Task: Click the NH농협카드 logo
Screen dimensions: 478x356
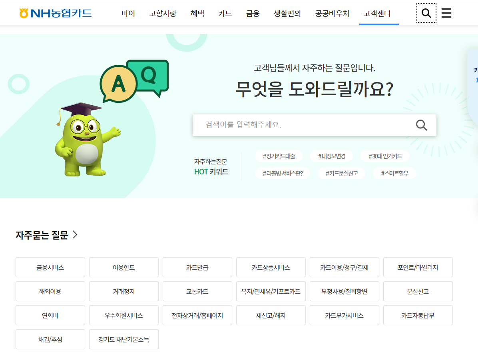Action: pyautogui.click(x=56, y=13)
